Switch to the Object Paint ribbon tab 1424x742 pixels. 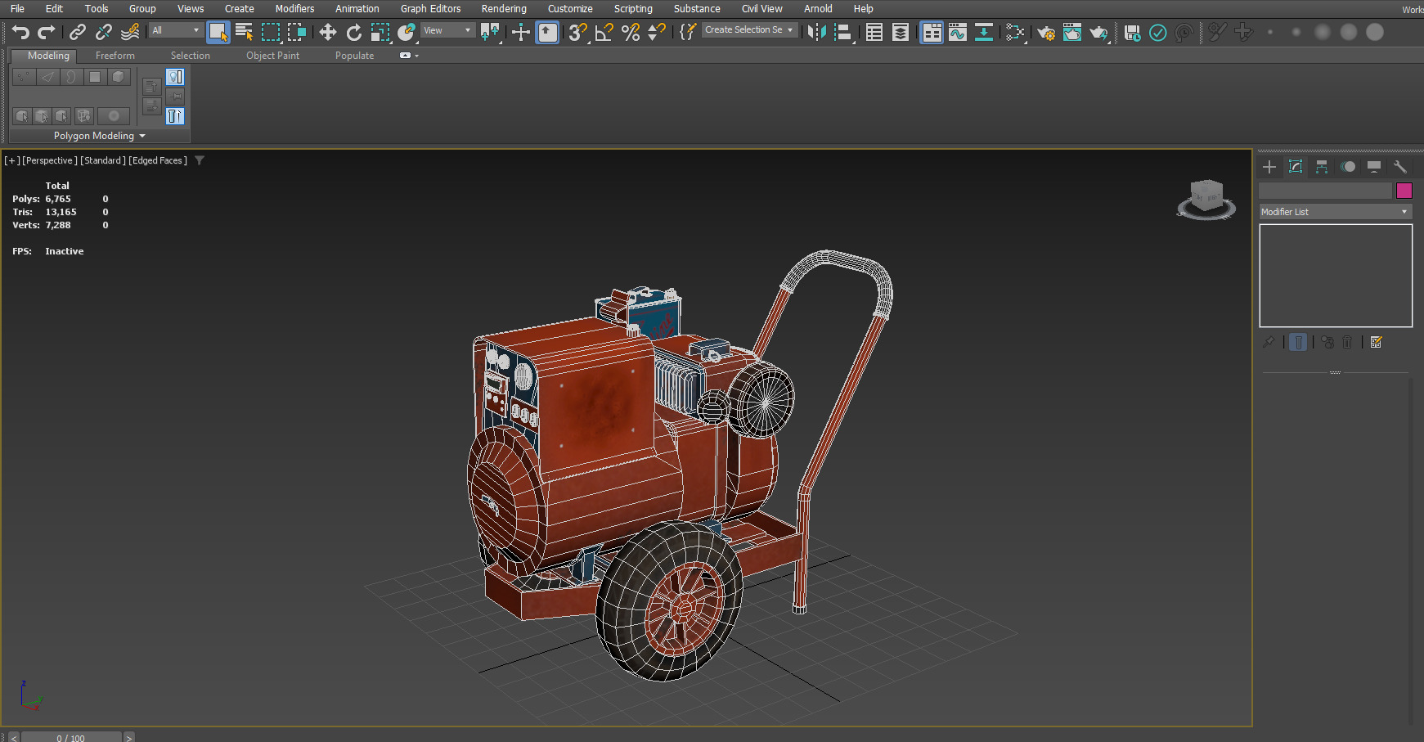click(x=272, y=56)
